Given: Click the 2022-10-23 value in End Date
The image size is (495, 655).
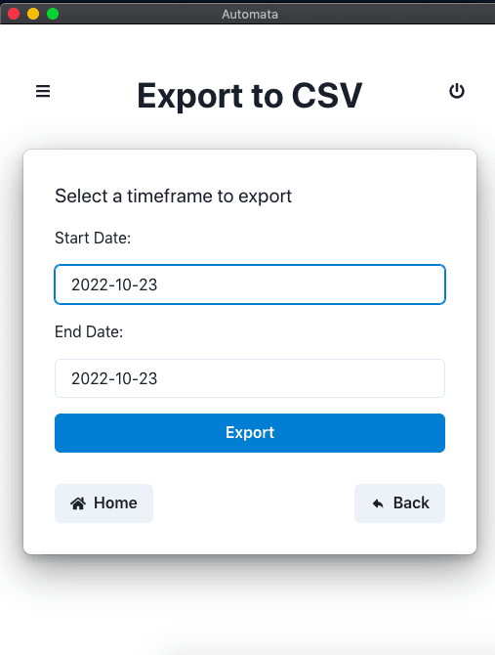Looking at the screenshot, I should click(114, 379).
